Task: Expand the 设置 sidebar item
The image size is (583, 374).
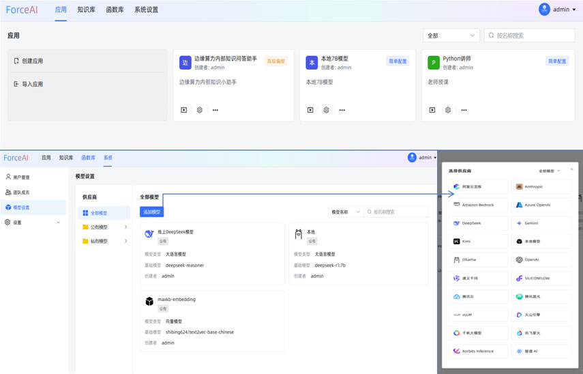Action: tap(33, 222)
